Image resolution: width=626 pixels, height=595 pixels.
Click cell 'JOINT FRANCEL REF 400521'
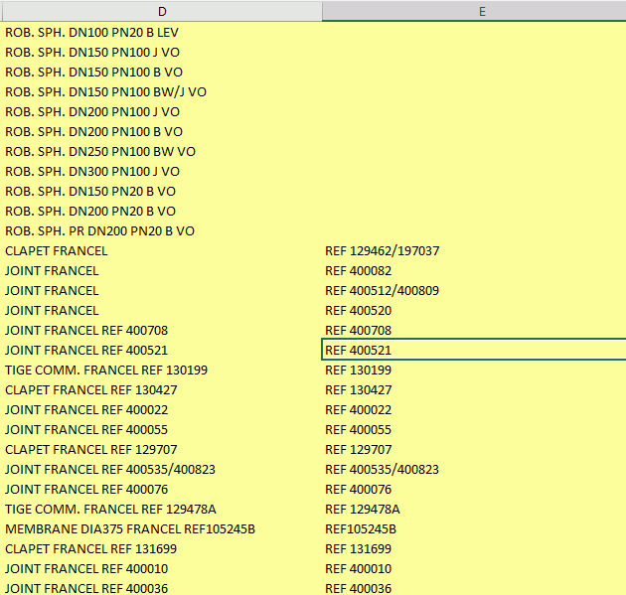[x=162, y=351]
